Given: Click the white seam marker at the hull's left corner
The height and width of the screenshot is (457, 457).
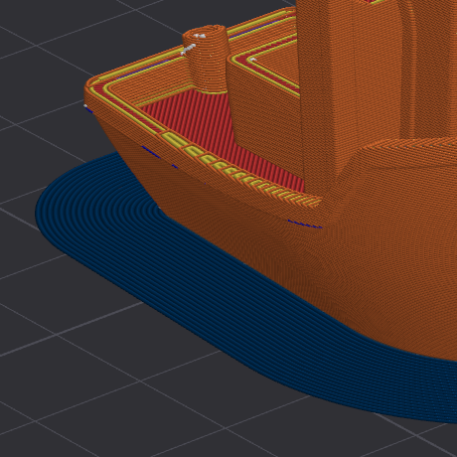Looking at the screenshot, I should [85, 106].
